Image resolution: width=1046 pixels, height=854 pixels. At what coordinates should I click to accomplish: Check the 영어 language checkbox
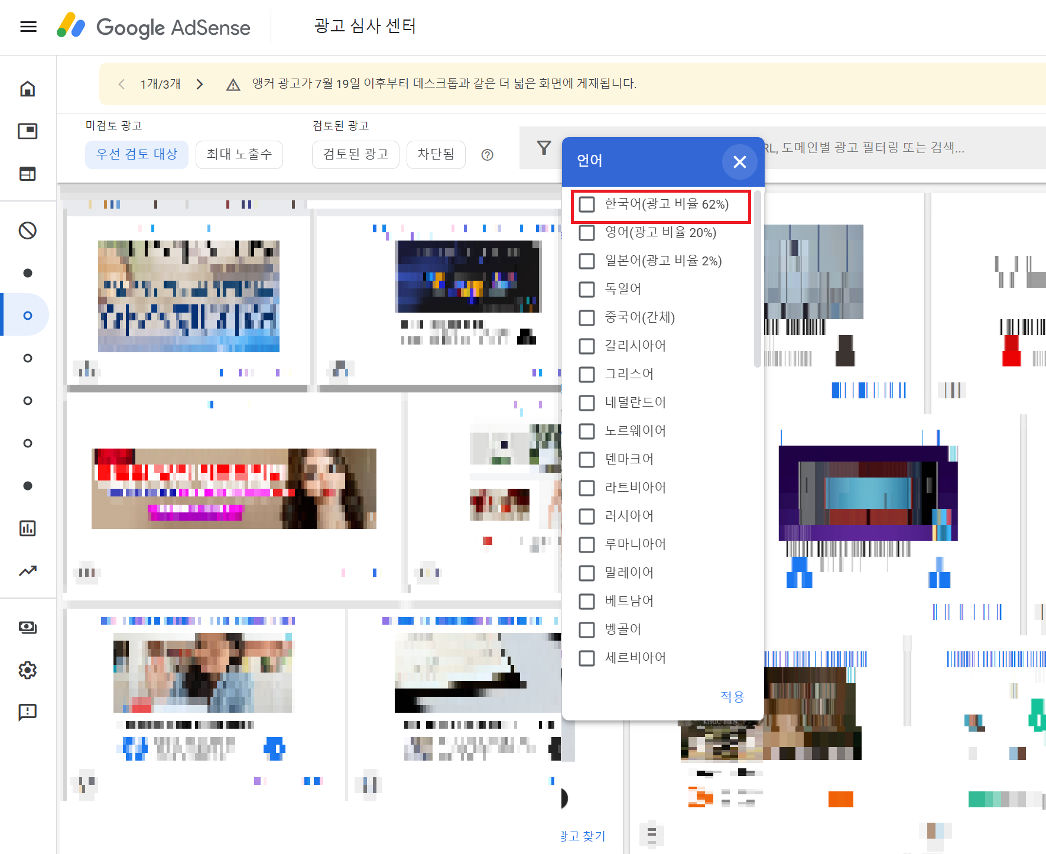pyautogui.click(x=587, y=233)
